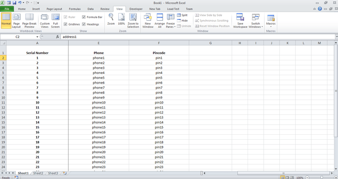Switch to the Formulas tab
The width and height of the screenshot is (338, 179).
click(x=75, y=9)
